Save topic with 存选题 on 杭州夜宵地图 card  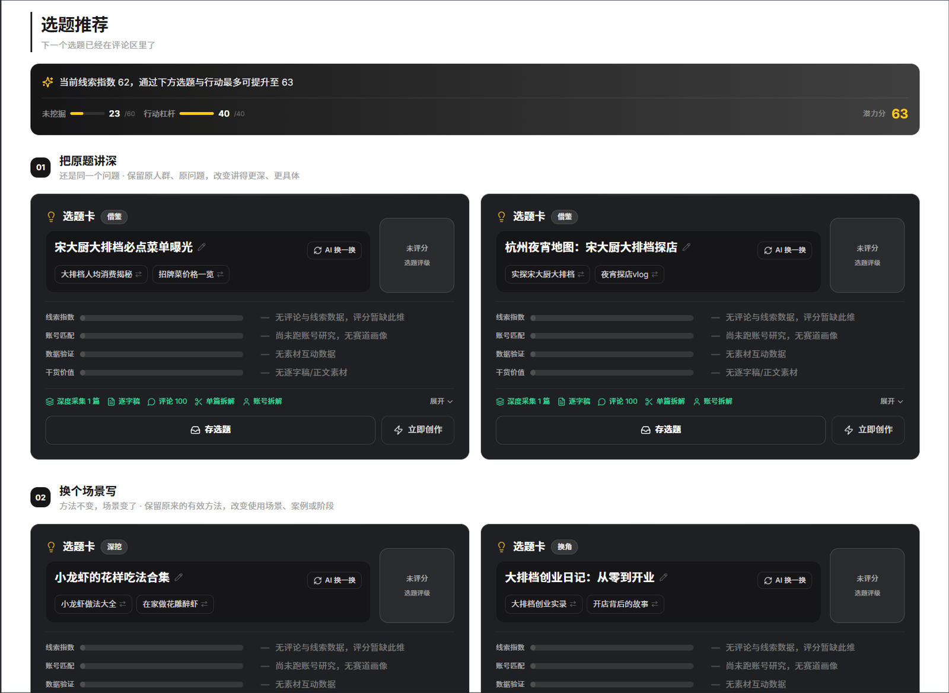[661, 430]
